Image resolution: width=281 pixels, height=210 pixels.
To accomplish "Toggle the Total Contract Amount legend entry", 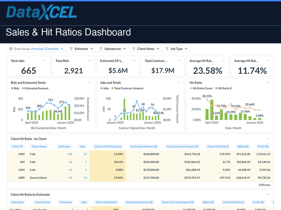I will [129, 89].
